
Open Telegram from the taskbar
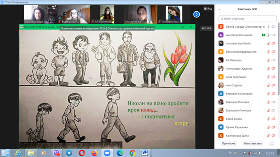tap(69, 153)
